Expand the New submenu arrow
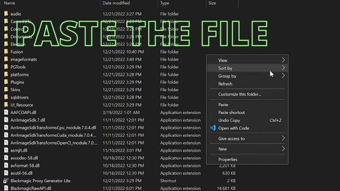340x191 pixels. pos(283,149)
